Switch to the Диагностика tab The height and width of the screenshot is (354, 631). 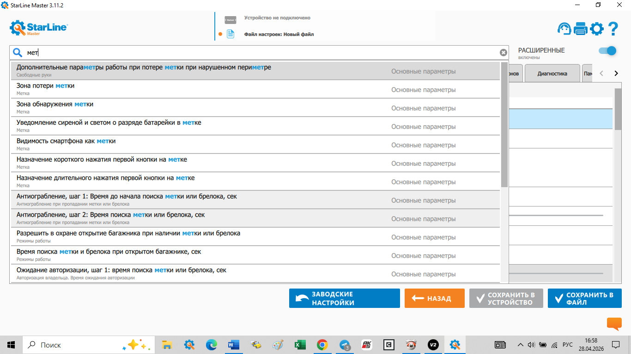click(552, 73)
